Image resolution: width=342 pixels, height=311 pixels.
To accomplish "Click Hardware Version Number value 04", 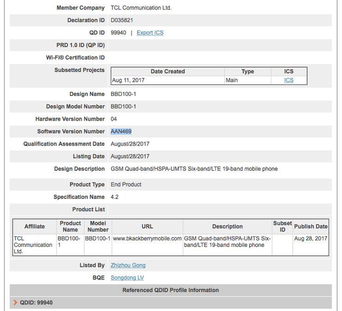I will (x=114, y=119).
